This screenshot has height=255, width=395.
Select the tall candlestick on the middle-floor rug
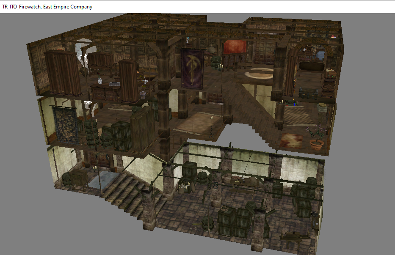(x=212, y=127)
